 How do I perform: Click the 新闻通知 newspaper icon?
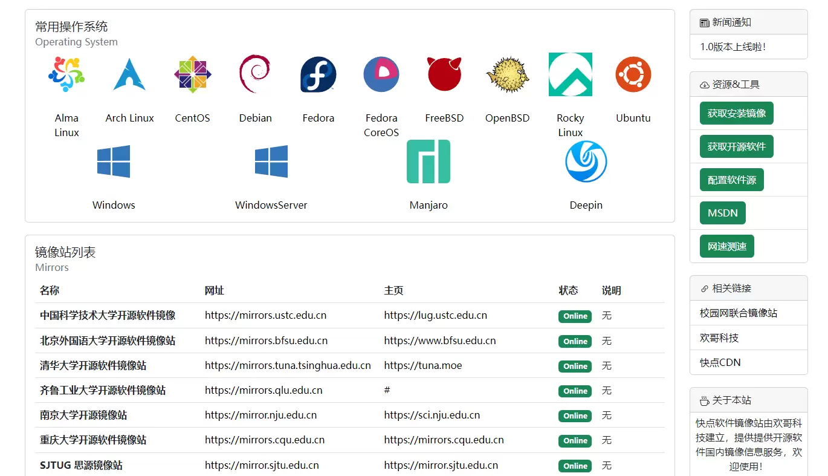(704, 22)
